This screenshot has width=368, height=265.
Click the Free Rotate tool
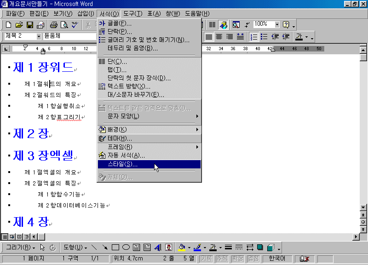tap(53, 248)
